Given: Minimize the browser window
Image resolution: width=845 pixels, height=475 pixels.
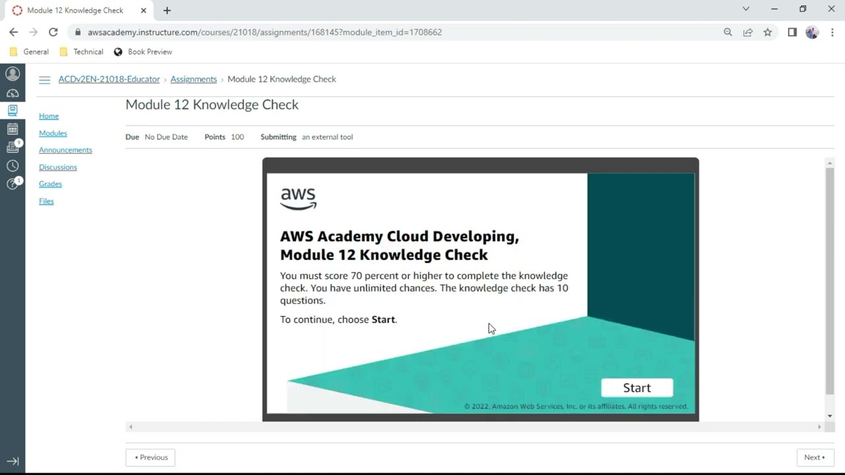Looking at the screenshot, I should (x=774, y=9).
